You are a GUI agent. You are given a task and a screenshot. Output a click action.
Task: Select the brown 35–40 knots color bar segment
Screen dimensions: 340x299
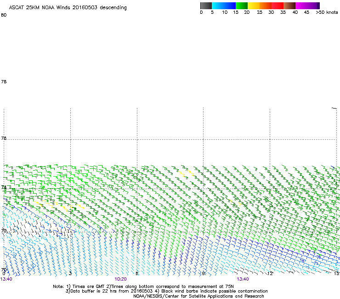click(x=289, y=6)
